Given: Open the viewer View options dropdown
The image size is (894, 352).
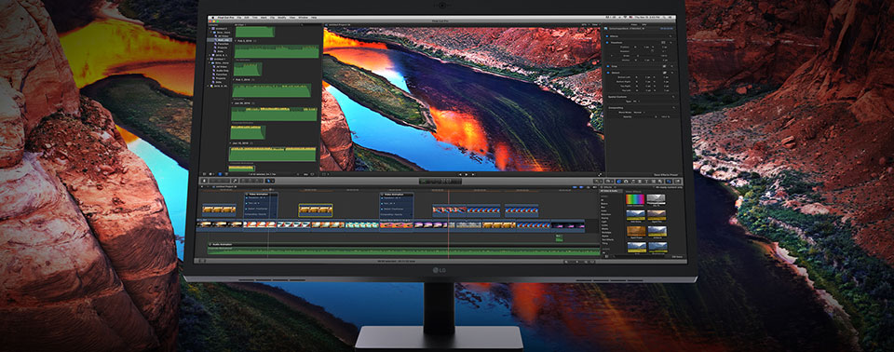Looking at the screenshot, I should point(596,24).
